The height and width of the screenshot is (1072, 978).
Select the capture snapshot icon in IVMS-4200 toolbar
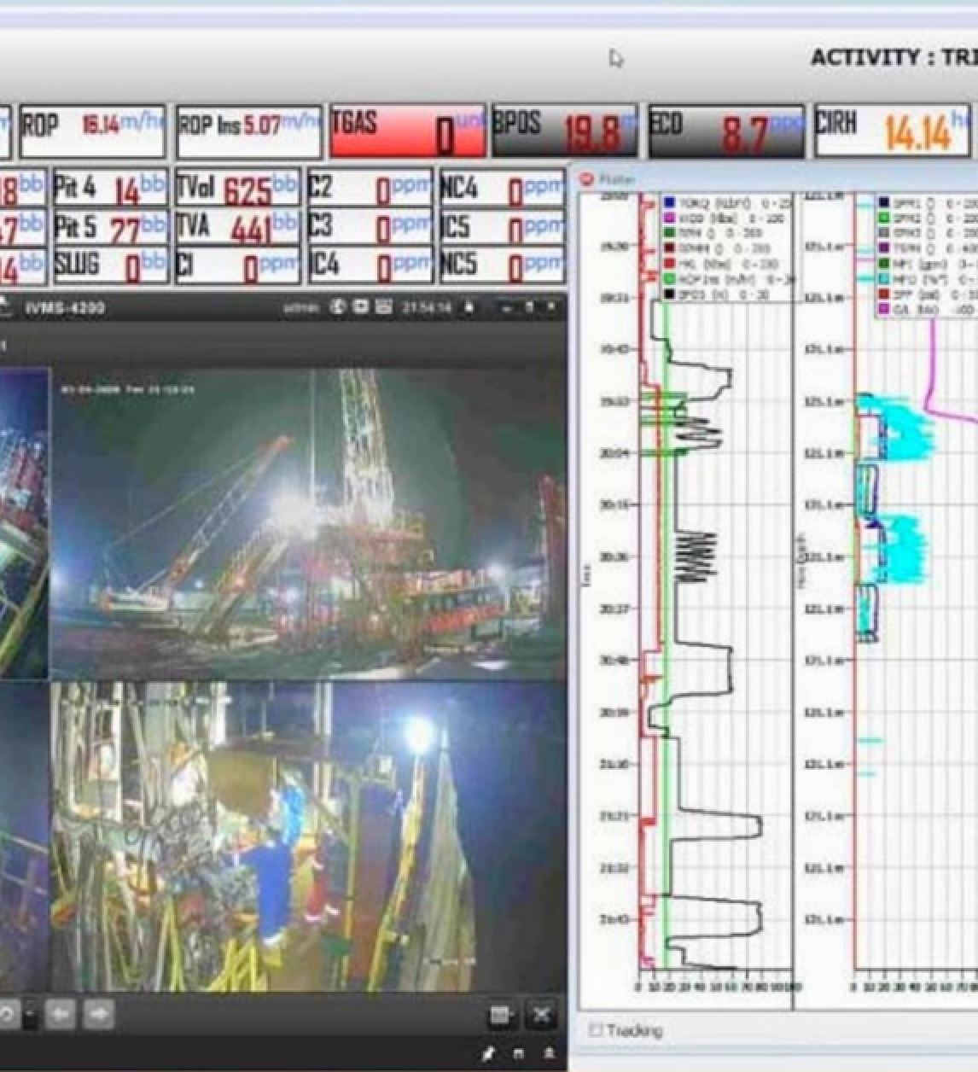[359, 305]
